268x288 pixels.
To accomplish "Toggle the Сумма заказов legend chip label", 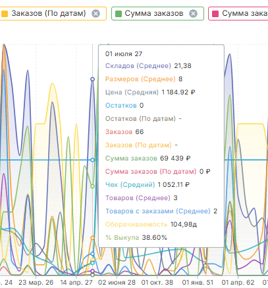I will tap(154, 13).
